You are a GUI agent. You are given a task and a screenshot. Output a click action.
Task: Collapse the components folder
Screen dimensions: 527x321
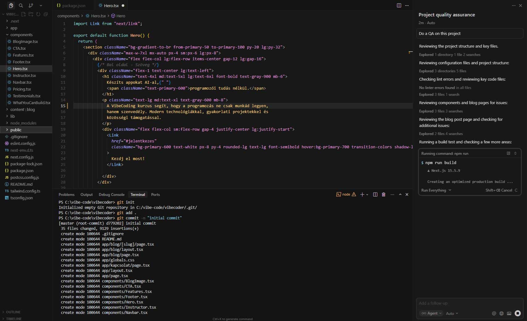click(21, 35)
